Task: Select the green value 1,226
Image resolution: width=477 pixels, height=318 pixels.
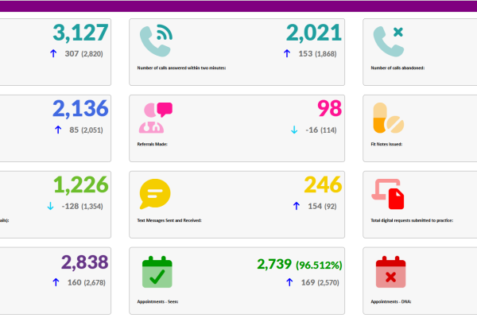Action: [x=80, y=184]
